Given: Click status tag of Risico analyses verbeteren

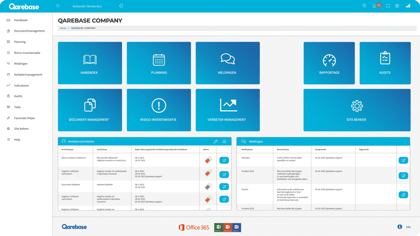Looking at the screenshot, I should tap(208, 160).
